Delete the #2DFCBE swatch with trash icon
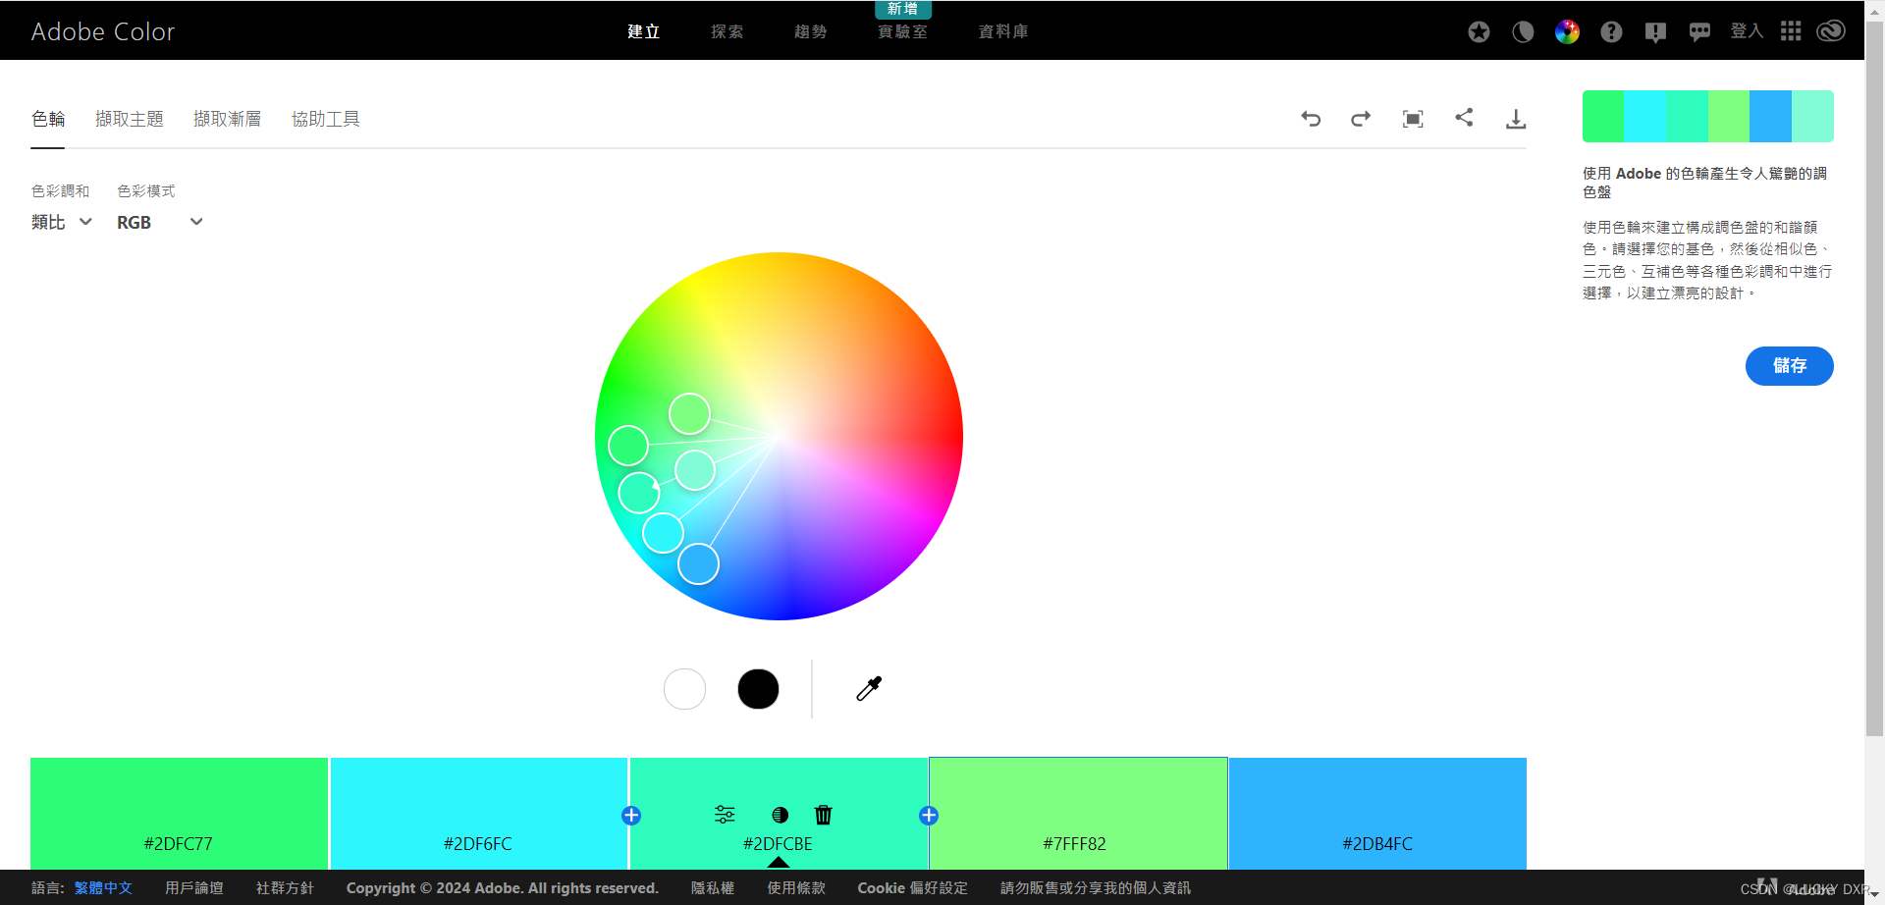1885x905 pixels. (x=824, y=815)
